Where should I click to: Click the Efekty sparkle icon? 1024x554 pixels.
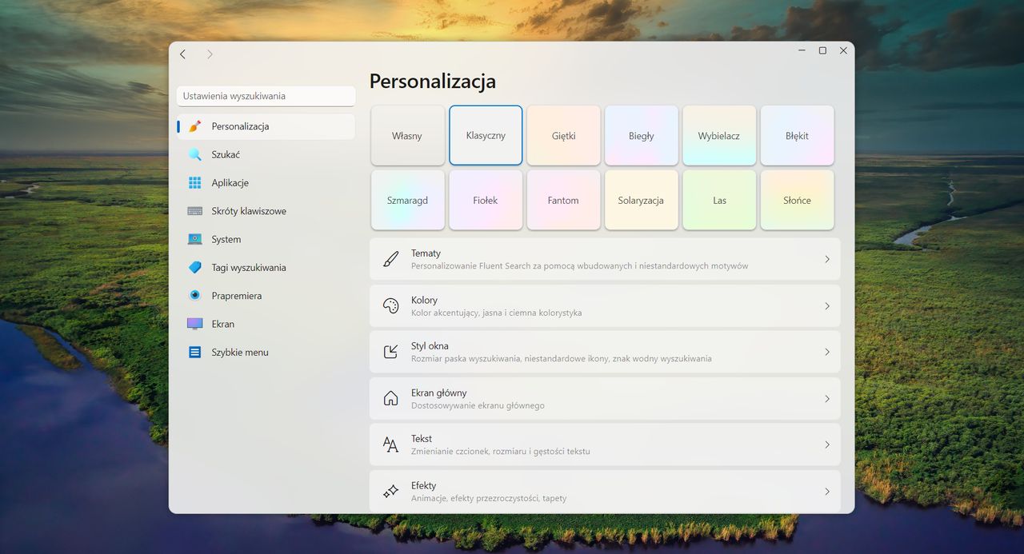[390, 491]
